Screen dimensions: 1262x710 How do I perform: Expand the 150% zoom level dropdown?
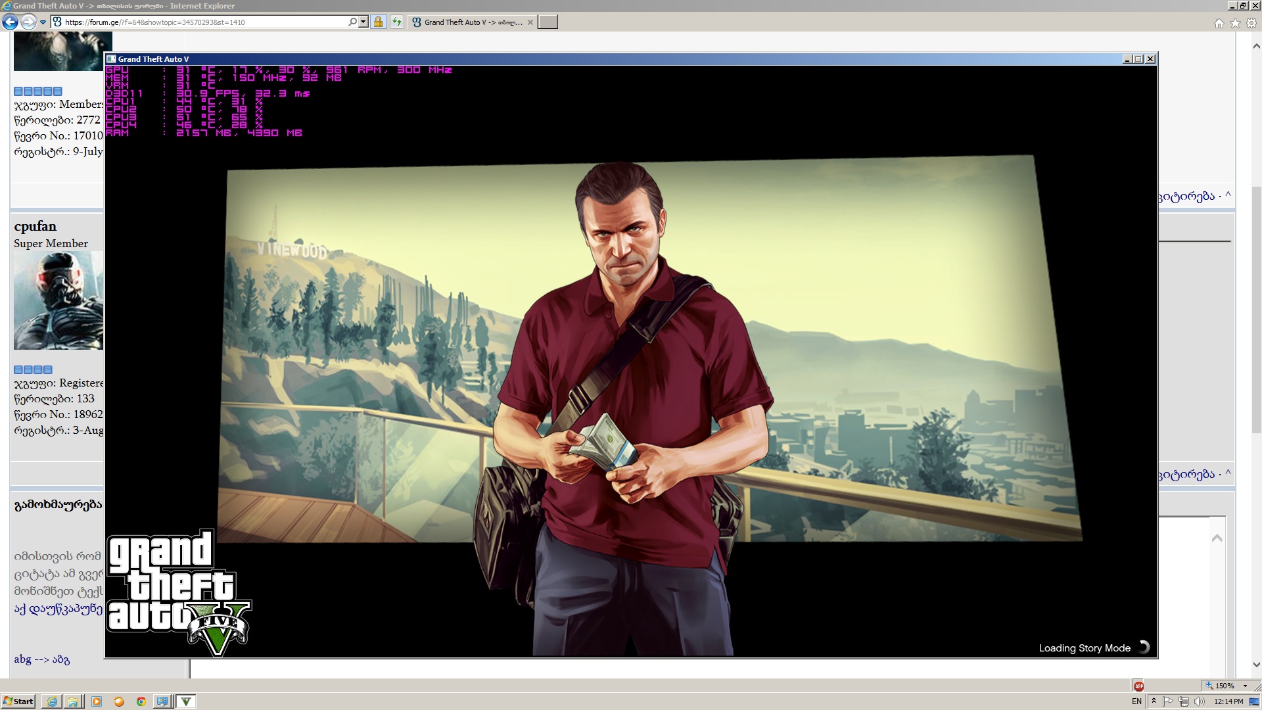point(1245,686)
